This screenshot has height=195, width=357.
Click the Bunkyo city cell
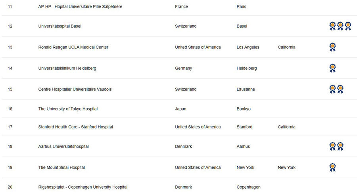[x=244, y=109]
